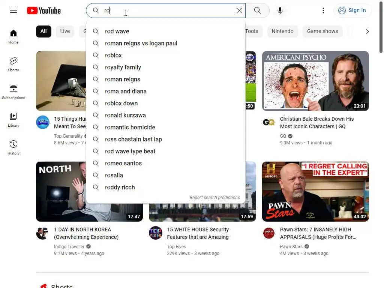Open Shorts from the sidebar
Screen dimensions: 384x288
(13, 64)
